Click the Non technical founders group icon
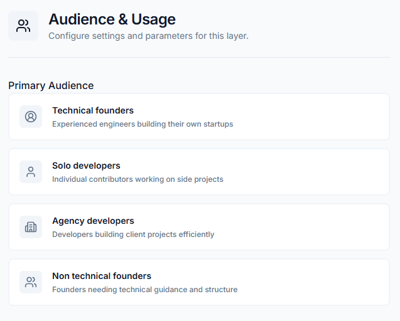This screenshot has width=400, height=321. (31, 282)
